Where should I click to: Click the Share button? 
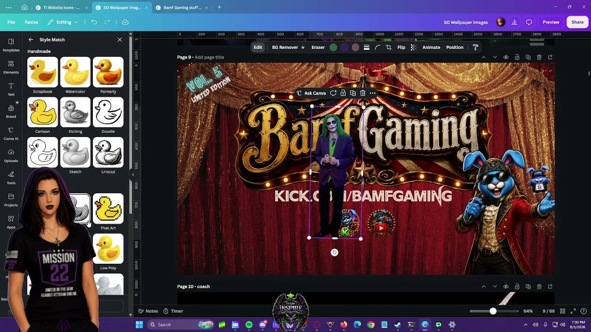[577, 22]
